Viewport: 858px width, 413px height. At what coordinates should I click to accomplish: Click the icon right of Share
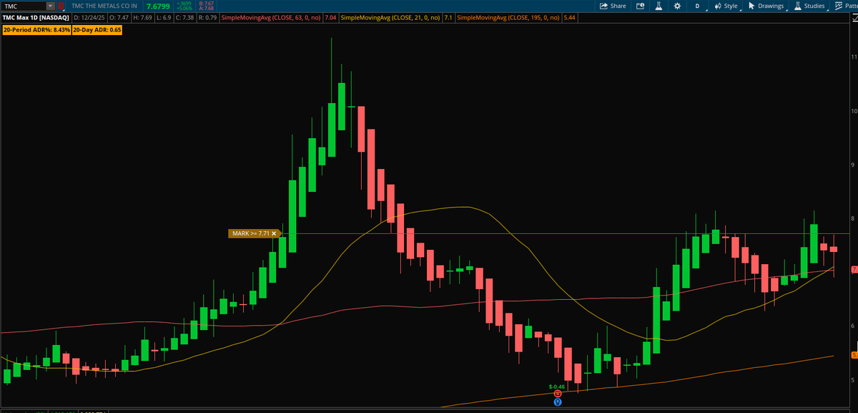(x=640, y=6)
